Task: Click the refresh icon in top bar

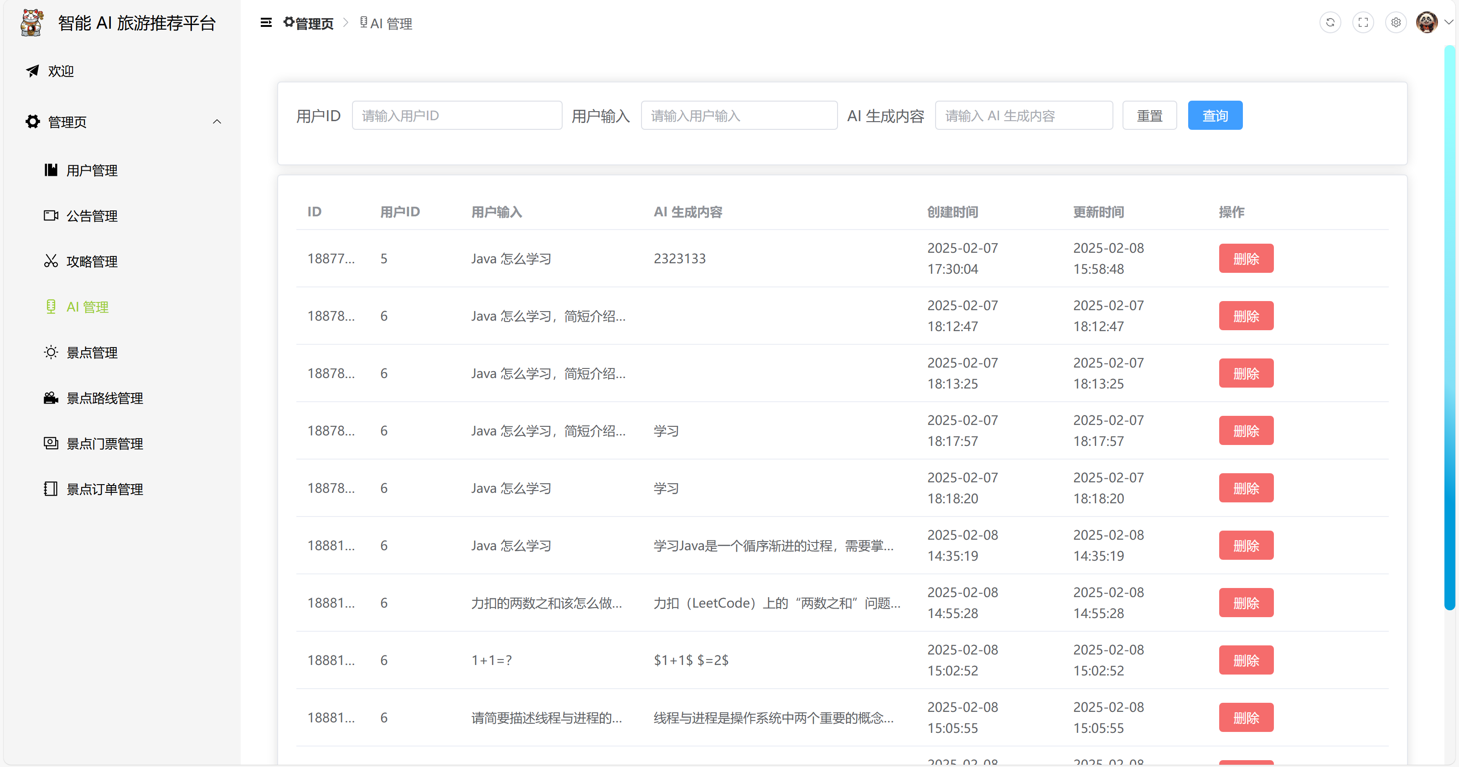Action: click(1330, 23)
